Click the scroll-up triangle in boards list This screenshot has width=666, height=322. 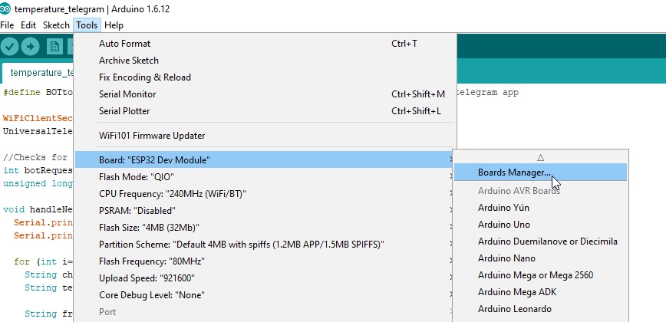coord(540,157)
